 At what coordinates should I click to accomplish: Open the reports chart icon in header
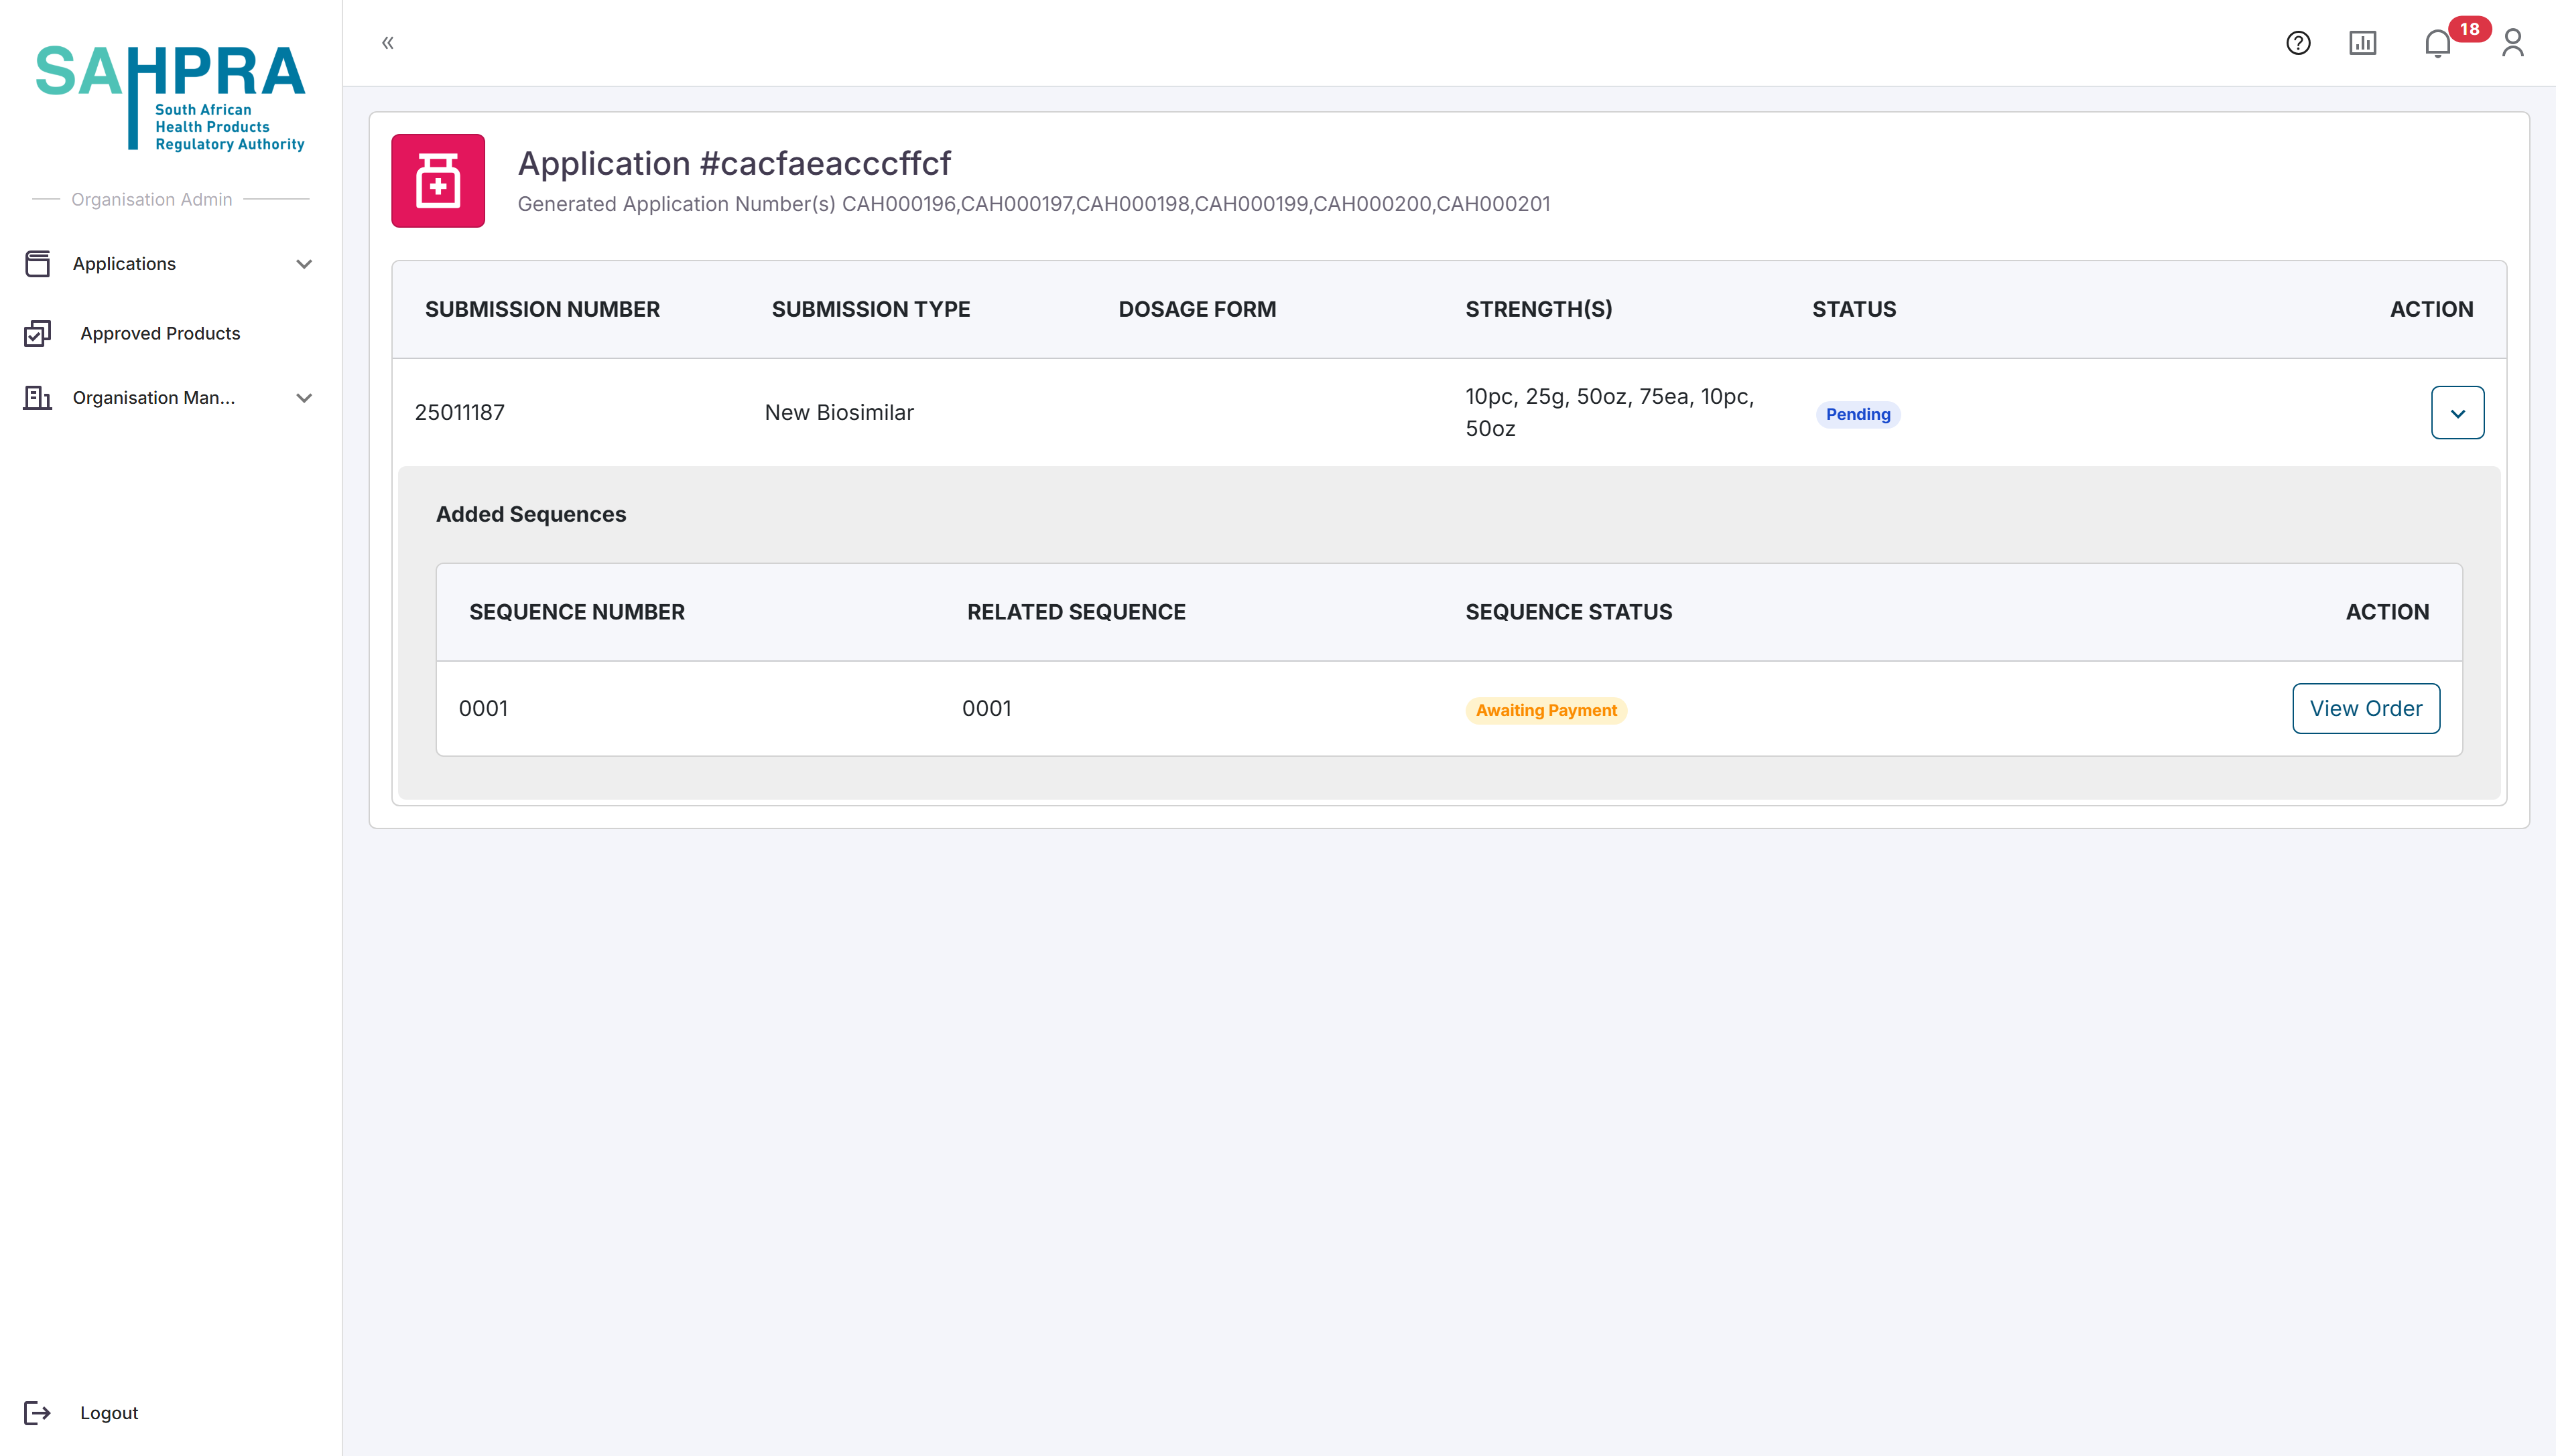point(2363,43)
